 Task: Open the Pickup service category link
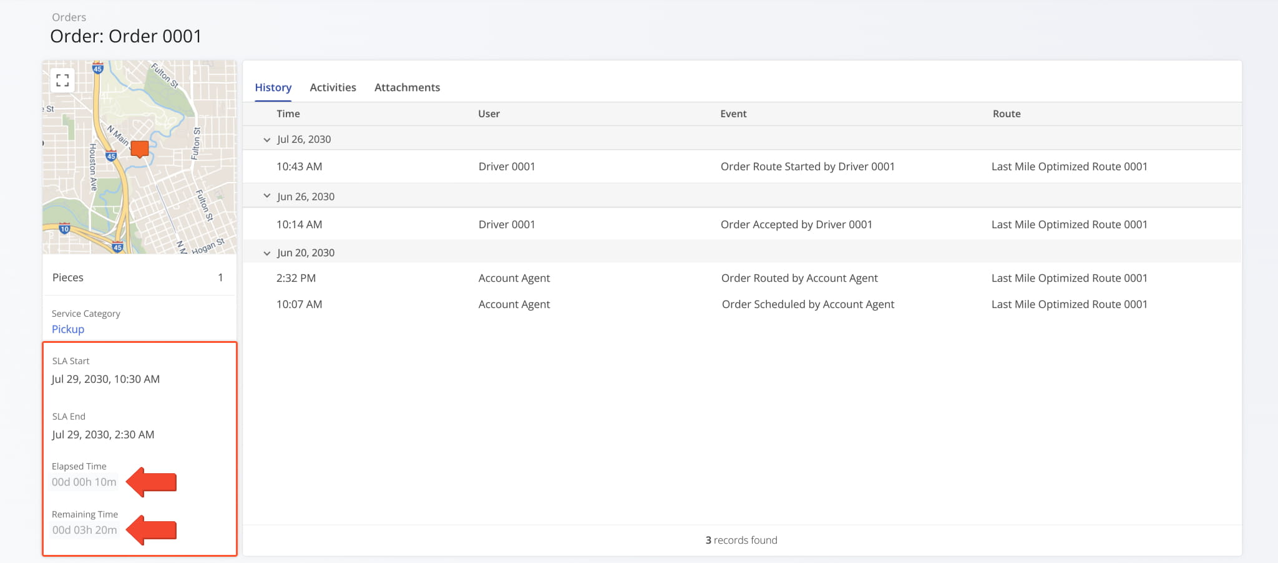(x=67, y=329)
